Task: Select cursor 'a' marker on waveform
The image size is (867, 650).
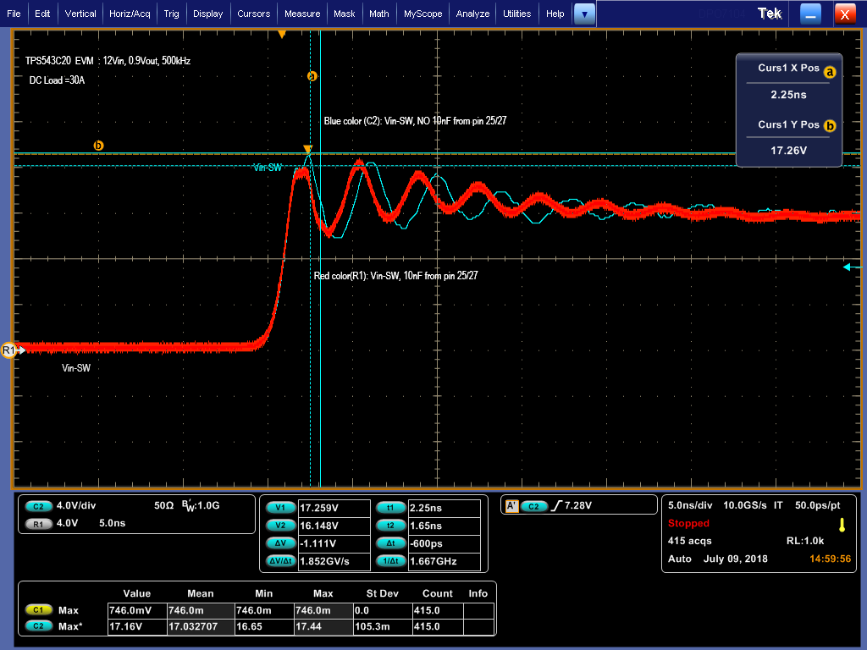Action: pyautogui.click(x=312, y=75)
